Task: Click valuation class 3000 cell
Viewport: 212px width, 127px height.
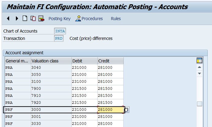Action: (x=51, y=109)
